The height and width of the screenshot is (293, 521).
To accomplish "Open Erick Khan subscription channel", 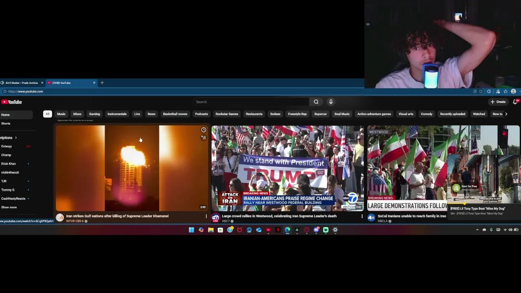I will point(8,164).
